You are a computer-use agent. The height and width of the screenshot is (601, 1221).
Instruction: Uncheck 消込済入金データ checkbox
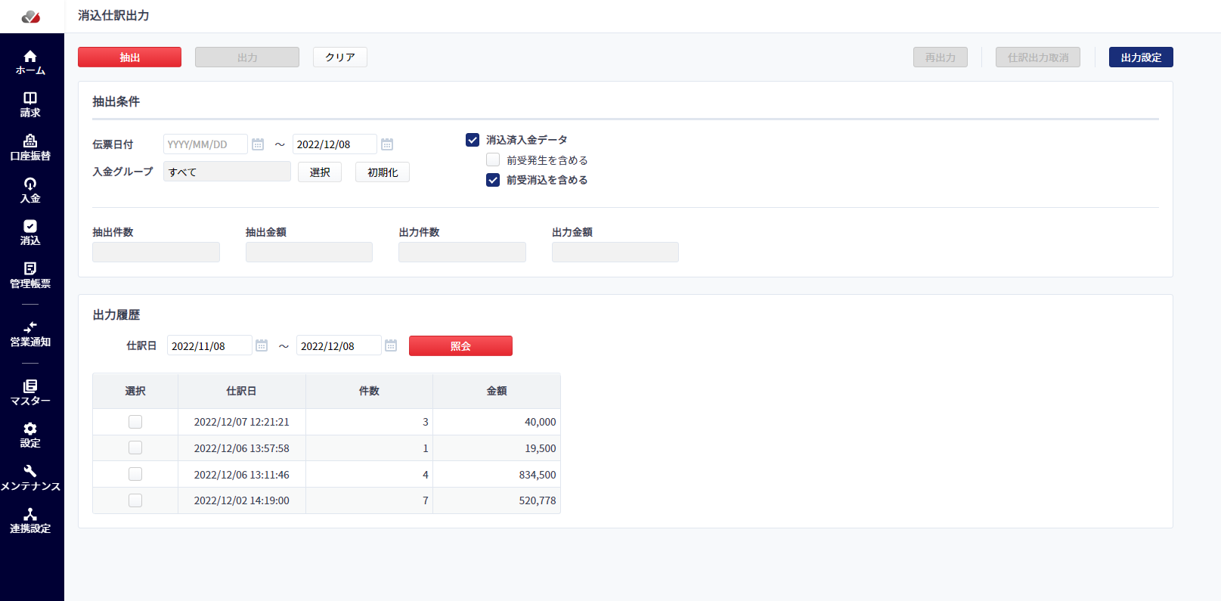pyautogui.click(x=473, y=140)
